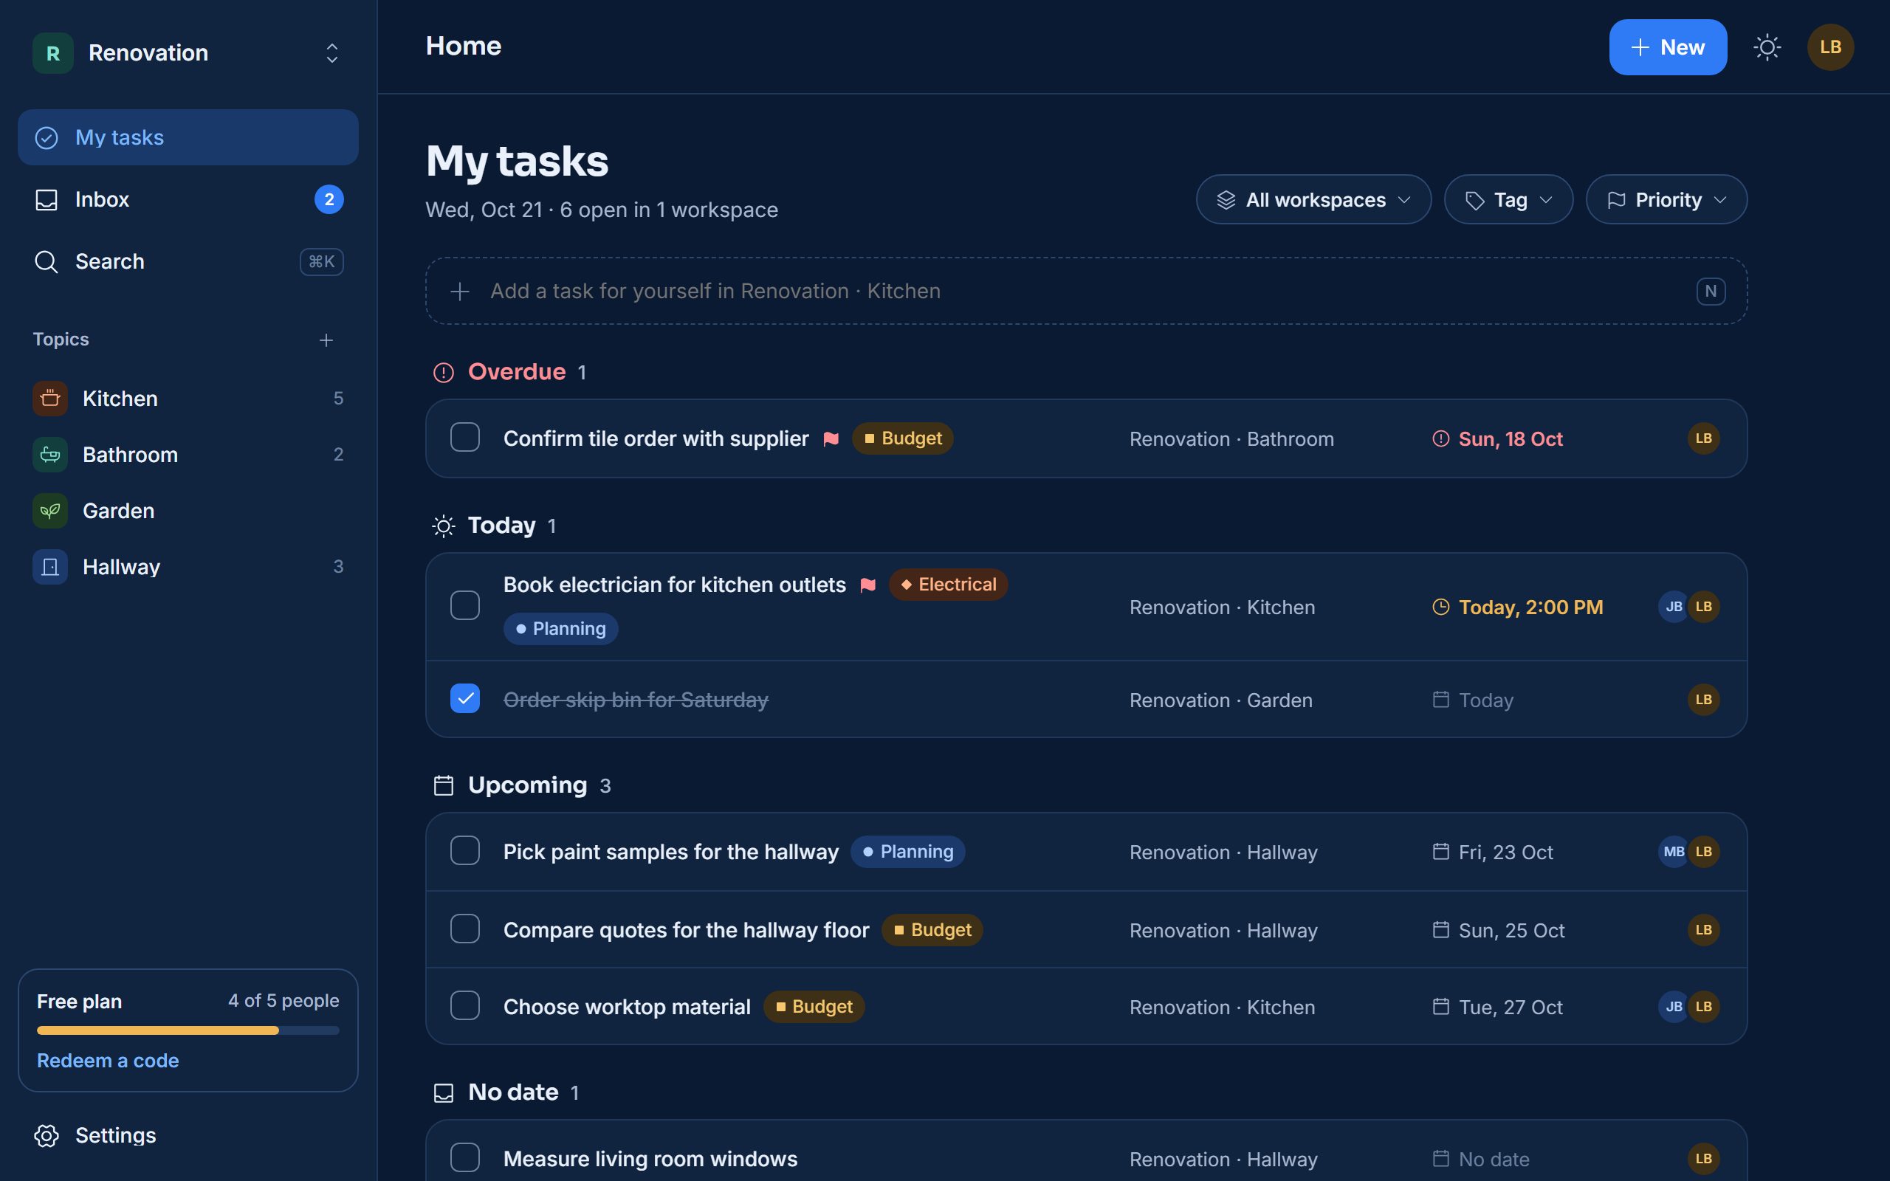The height and width of the screenshot is (1181, 1890).
Task: Click the Hallway topic door icon
Action: click(50, 567)
